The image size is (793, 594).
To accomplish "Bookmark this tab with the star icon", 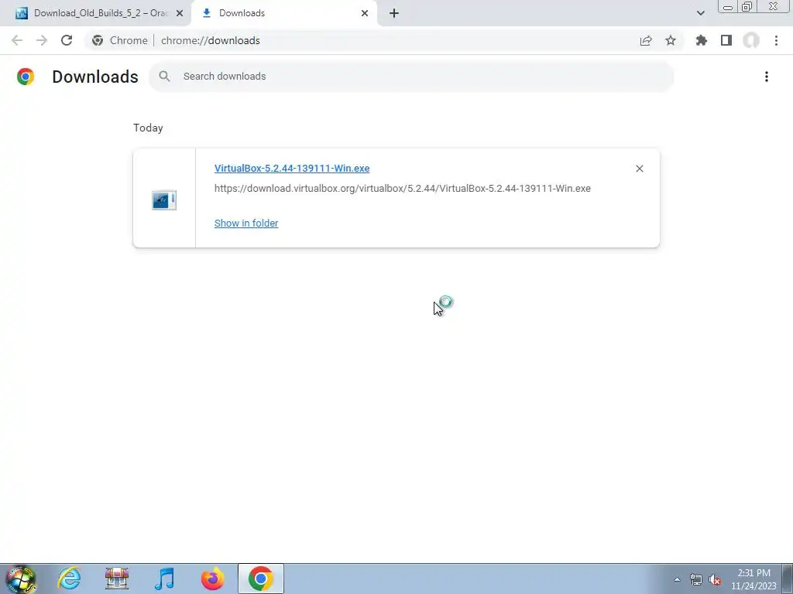I will 671,40.
